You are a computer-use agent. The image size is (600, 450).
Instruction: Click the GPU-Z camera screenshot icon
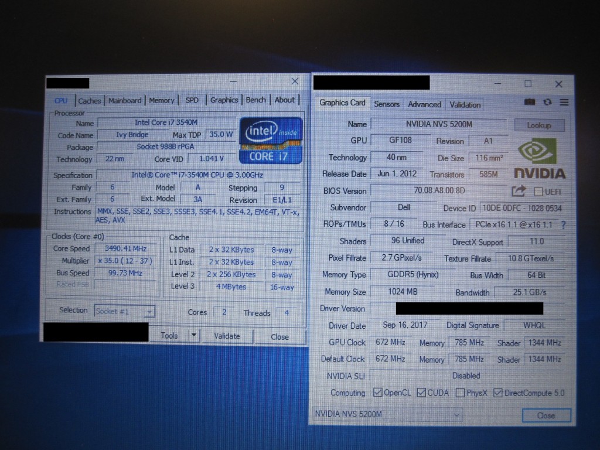click(x=530, y=102)
